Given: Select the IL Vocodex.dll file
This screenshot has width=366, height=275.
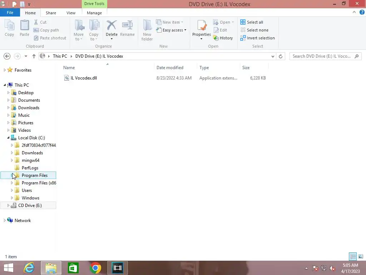Looking at the screenshot, I should pyautogui.click(x=84, y=78).
